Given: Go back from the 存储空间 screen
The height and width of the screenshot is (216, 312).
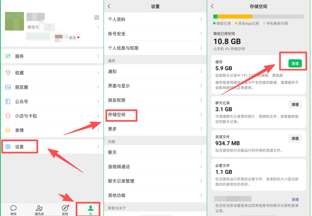Looking at the screenshot, I should (x=212, y=6).
